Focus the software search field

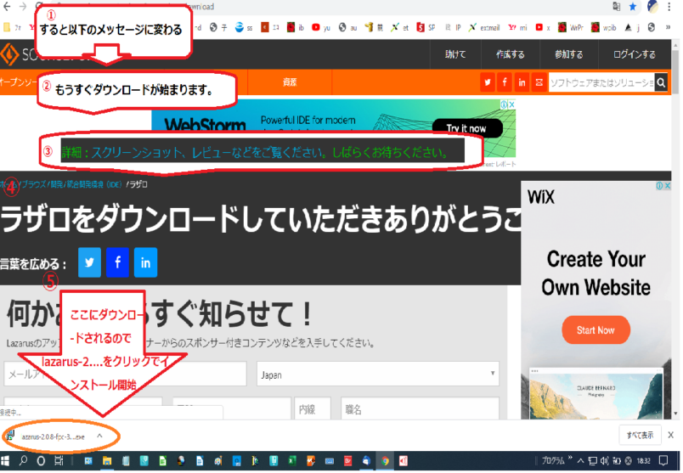click(x=601, y=82)
